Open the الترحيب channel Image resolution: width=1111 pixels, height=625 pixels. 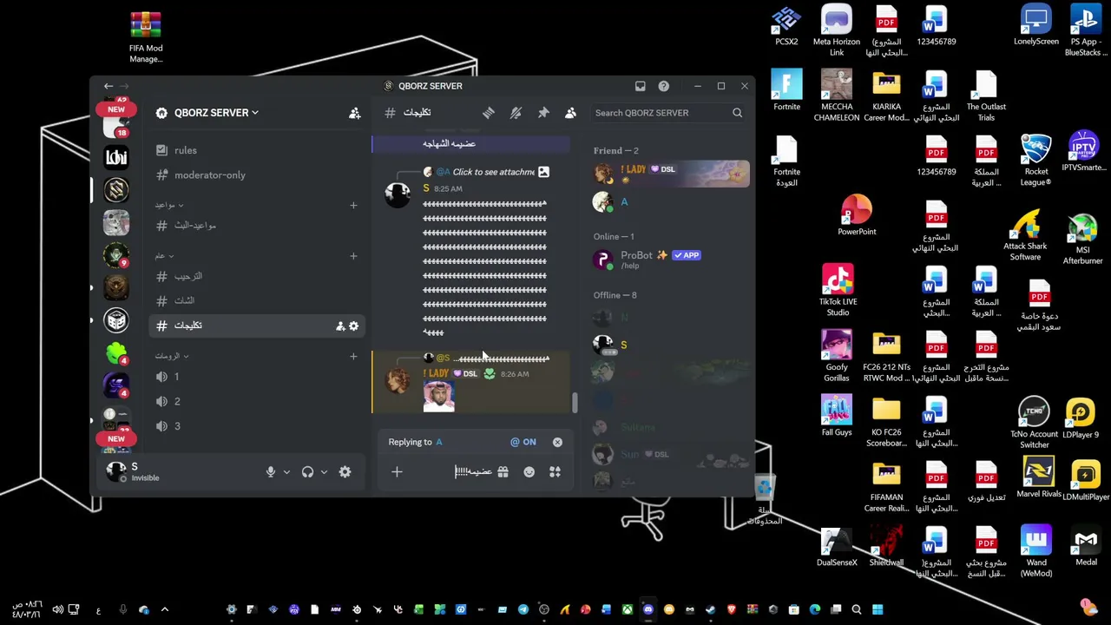(257, 276)
